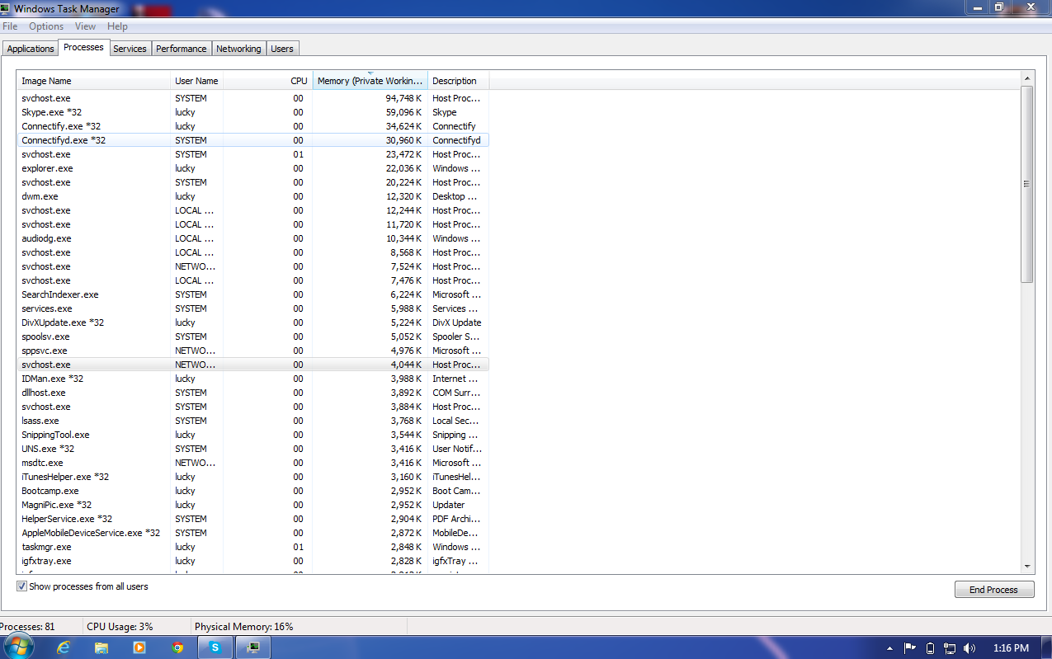1052x659 pixels.
Task: Select the IDMan.exe *32 process
Action: (x=252, y=379)
